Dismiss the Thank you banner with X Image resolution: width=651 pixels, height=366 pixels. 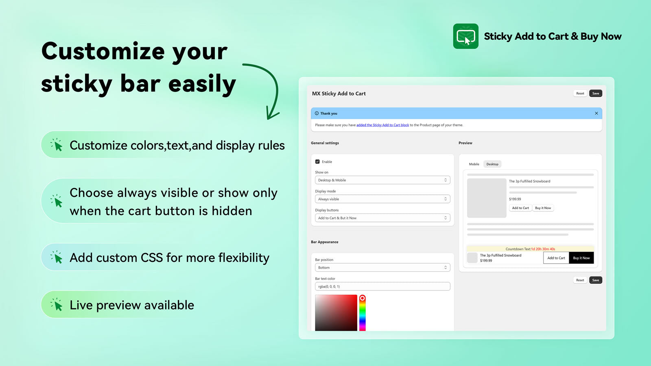[596, 113]
